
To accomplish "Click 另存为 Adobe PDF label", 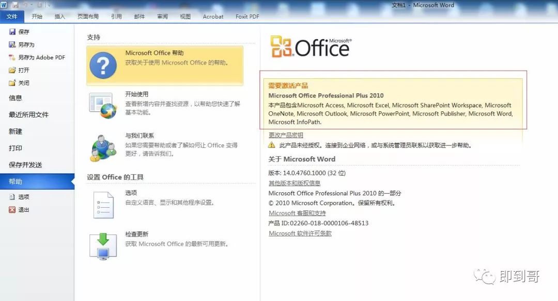I will 42,57.
